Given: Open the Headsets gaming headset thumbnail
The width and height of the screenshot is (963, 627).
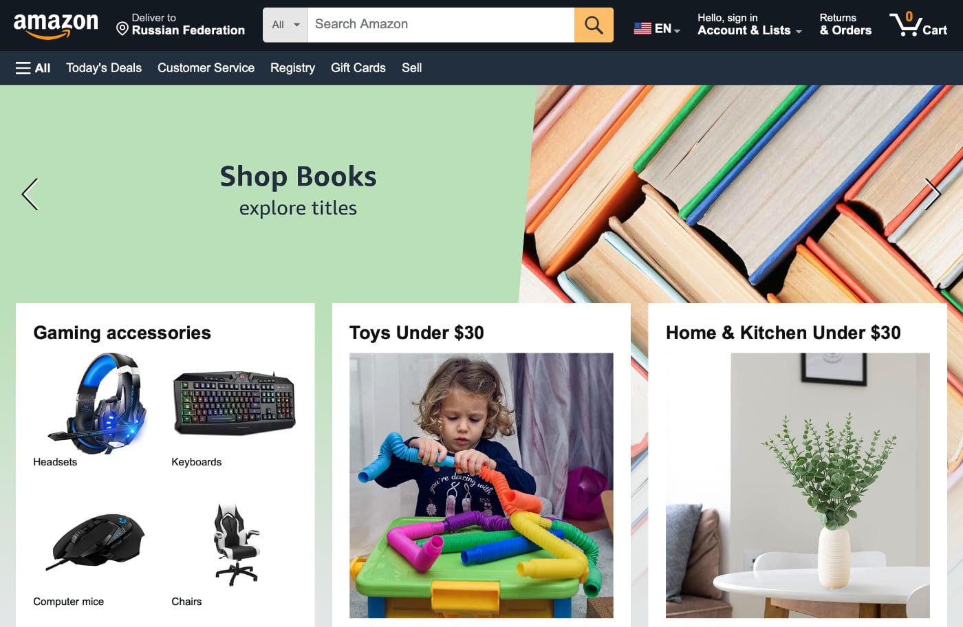Looking at the screenshot, I should point(97,404).
